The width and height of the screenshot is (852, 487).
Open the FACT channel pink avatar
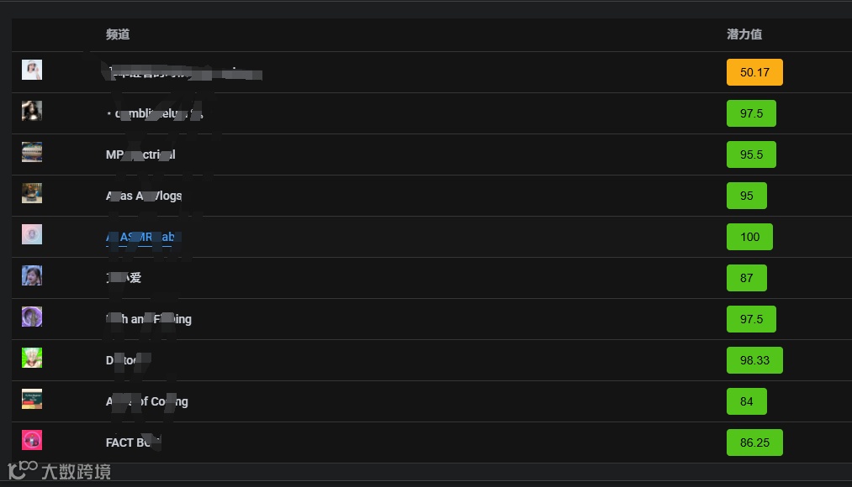[31, 440]
